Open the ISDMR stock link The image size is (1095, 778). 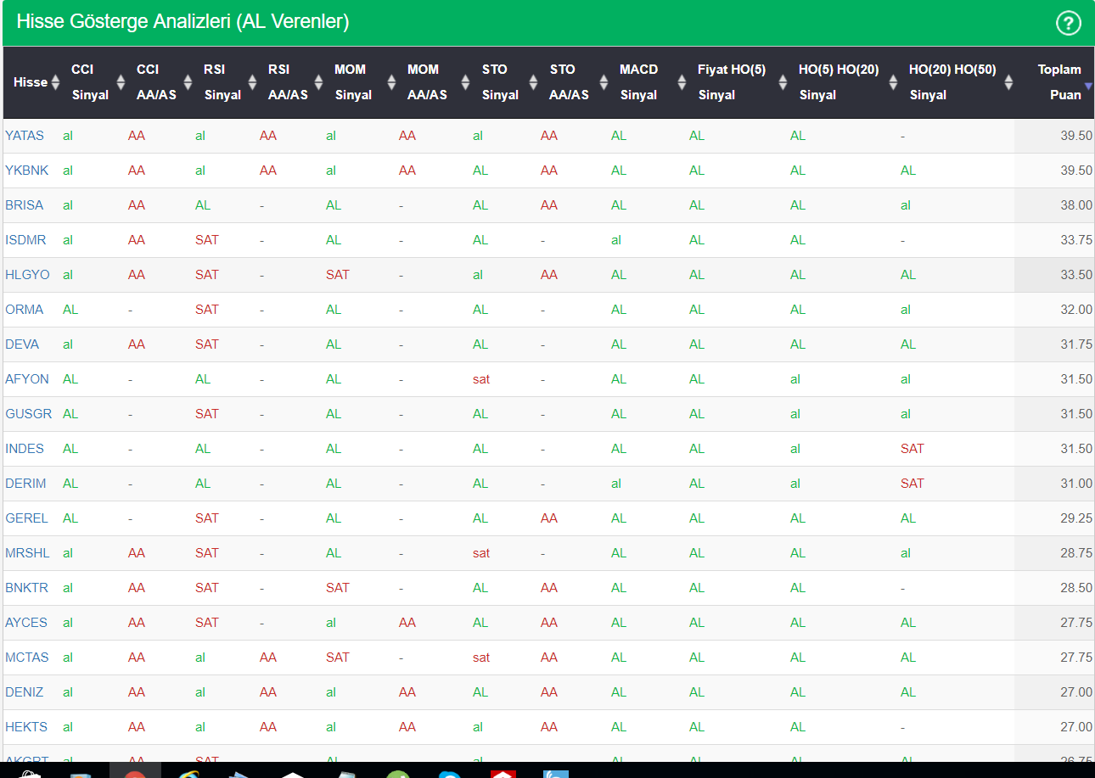click(x=25, y=240)
